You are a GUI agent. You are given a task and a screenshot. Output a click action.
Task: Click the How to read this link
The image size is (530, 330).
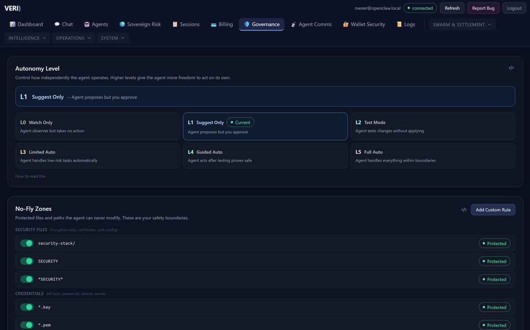point(30,176)
